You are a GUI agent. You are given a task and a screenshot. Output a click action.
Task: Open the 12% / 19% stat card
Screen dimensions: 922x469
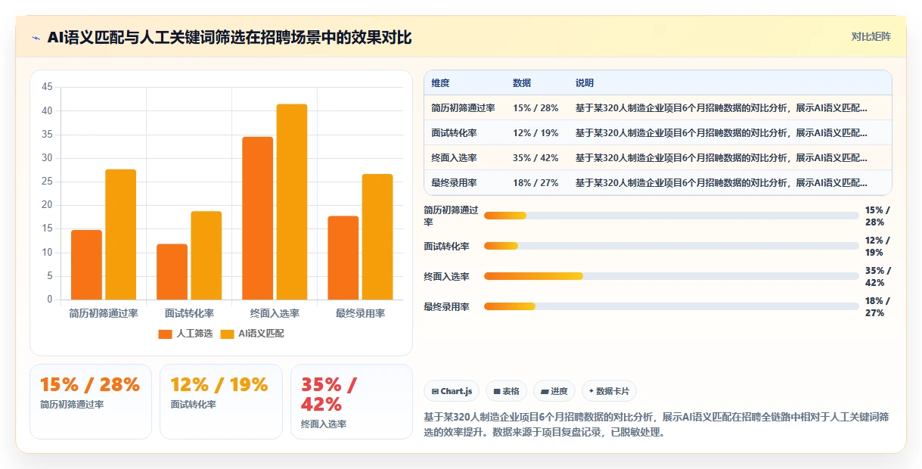coord(221,402)
